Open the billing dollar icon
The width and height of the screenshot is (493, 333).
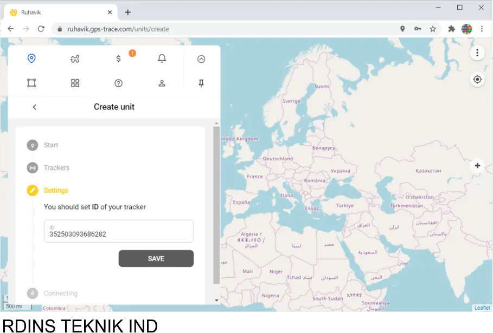click(x=119, y=58)
